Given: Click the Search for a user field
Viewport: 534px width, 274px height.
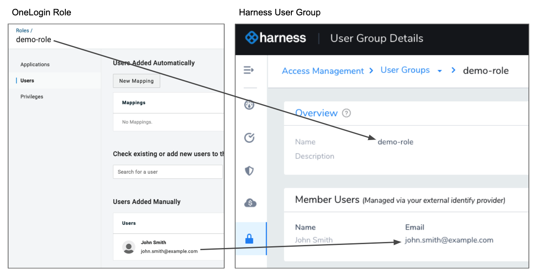Looking at the screenshot, I should pos(168,172).
